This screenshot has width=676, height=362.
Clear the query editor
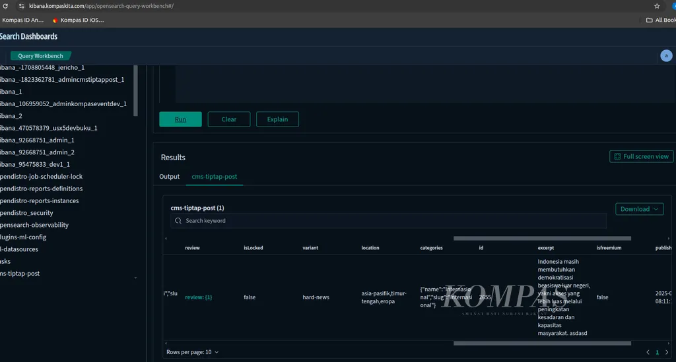coord(229,119)
